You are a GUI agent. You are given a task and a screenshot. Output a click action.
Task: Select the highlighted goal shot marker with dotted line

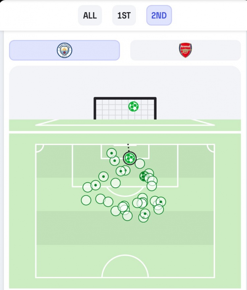click(x=130, y=158)
